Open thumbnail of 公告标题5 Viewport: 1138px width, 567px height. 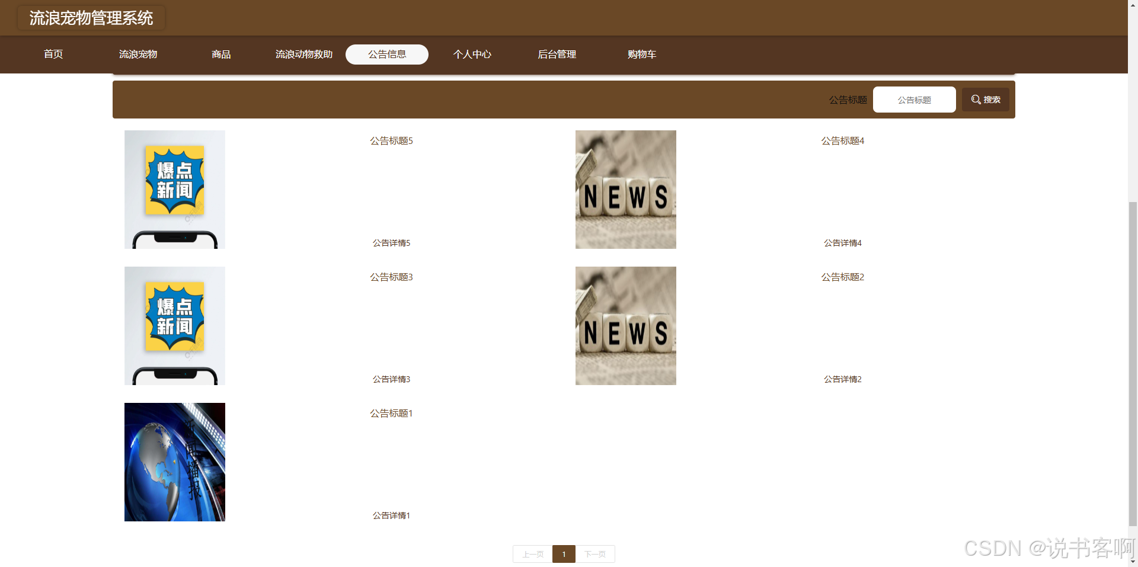(x=175, y=190)
